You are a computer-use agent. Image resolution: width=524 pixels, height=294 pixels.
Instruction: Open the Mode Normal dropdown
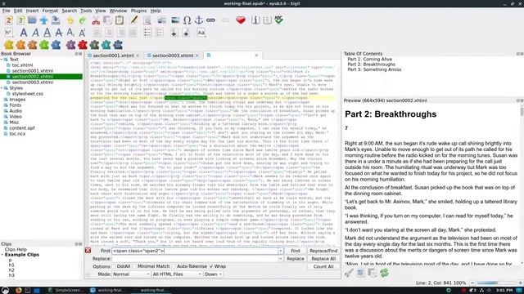tap(131, 274)
